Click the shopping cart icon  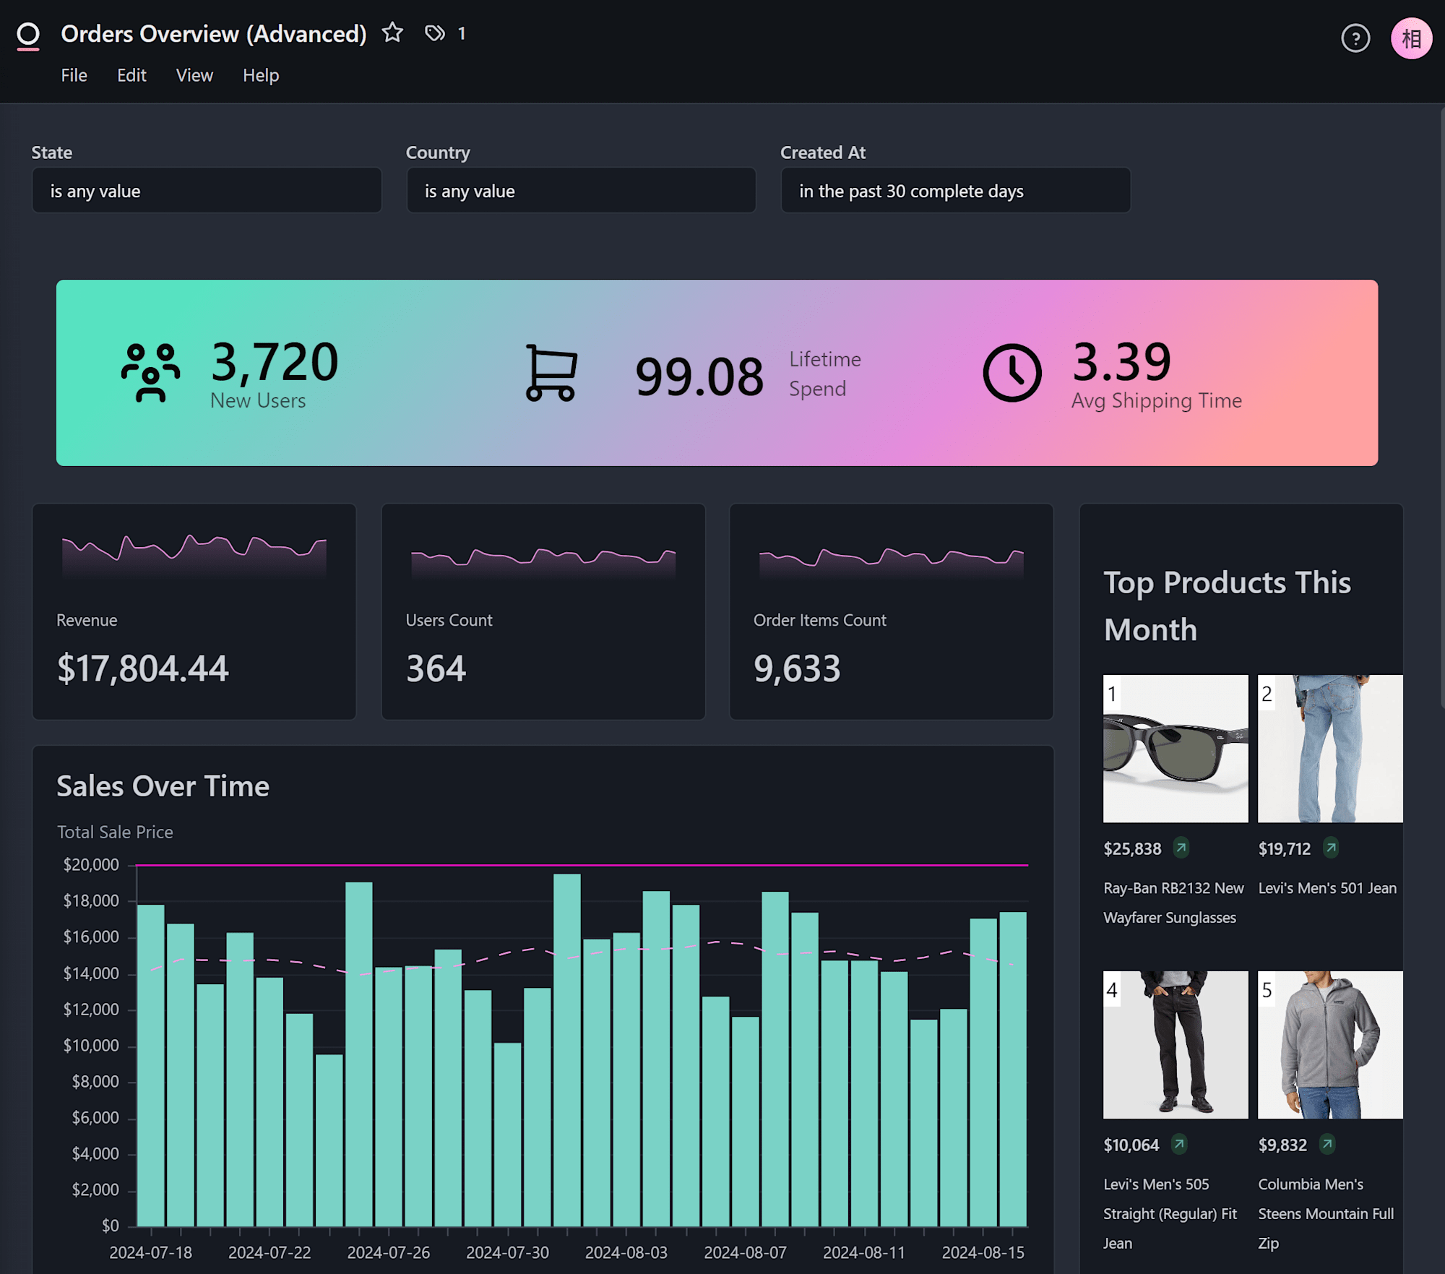[551, 372]
